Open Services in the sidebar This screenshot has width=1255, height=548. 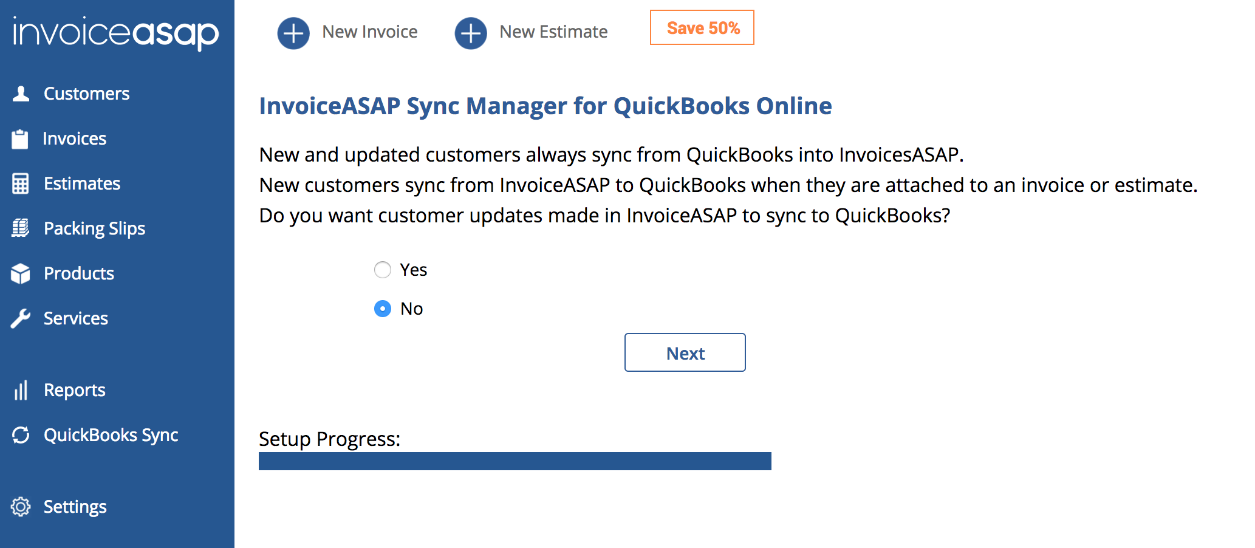coord(76,318)
